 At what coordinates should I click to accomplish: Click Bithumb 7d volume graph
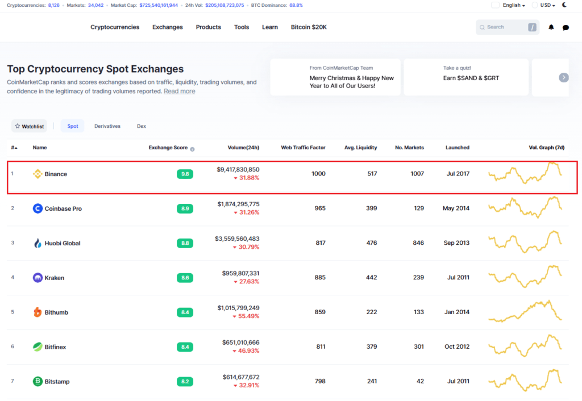pyautogui.click(x=525, y=311)
